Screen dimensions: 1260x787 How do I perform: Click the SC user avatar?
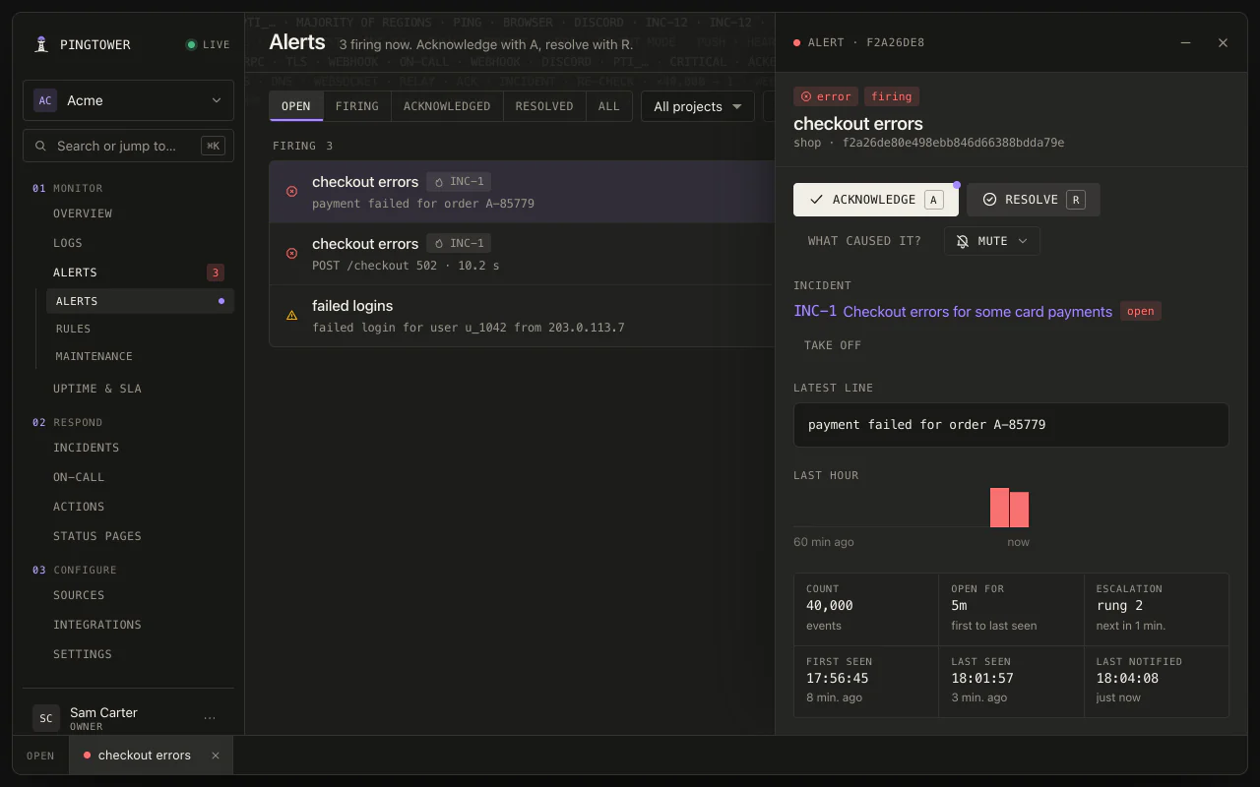pyautogui.click(x=45, y=718)
